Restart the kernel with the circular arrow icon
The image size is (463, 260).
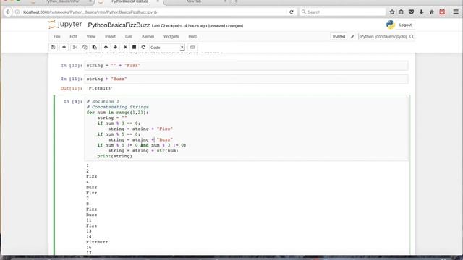pyautogui.click(x=143, y=47)
